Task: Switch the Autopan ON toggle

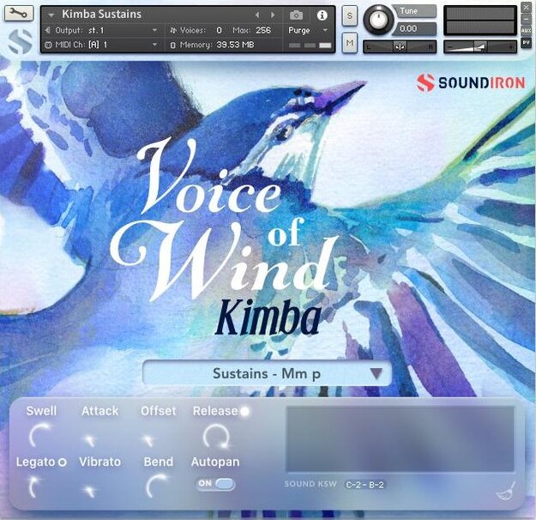Action: 215,483
